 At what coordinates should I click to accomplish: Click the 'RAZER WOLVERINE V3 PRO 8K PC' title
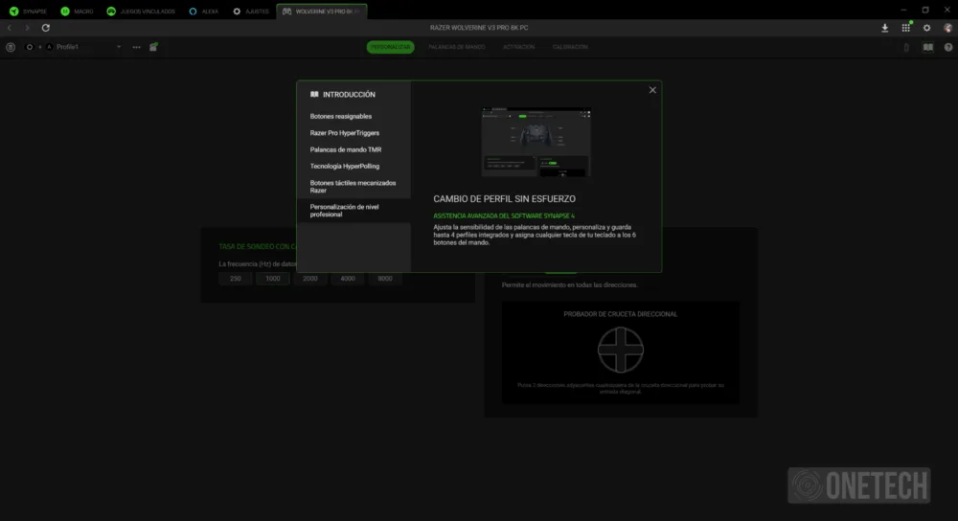[x=479, y=28]
